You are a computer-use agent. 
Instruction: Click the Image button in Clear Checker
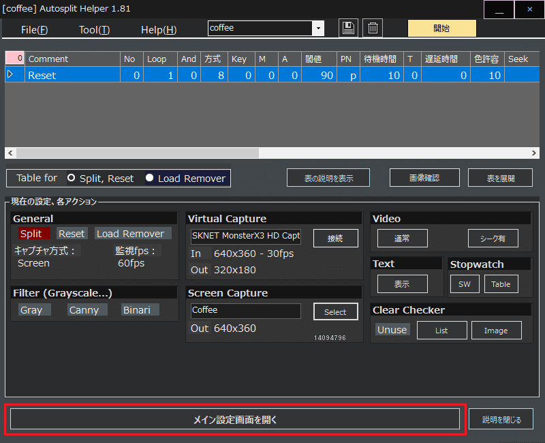pos(497,330)
